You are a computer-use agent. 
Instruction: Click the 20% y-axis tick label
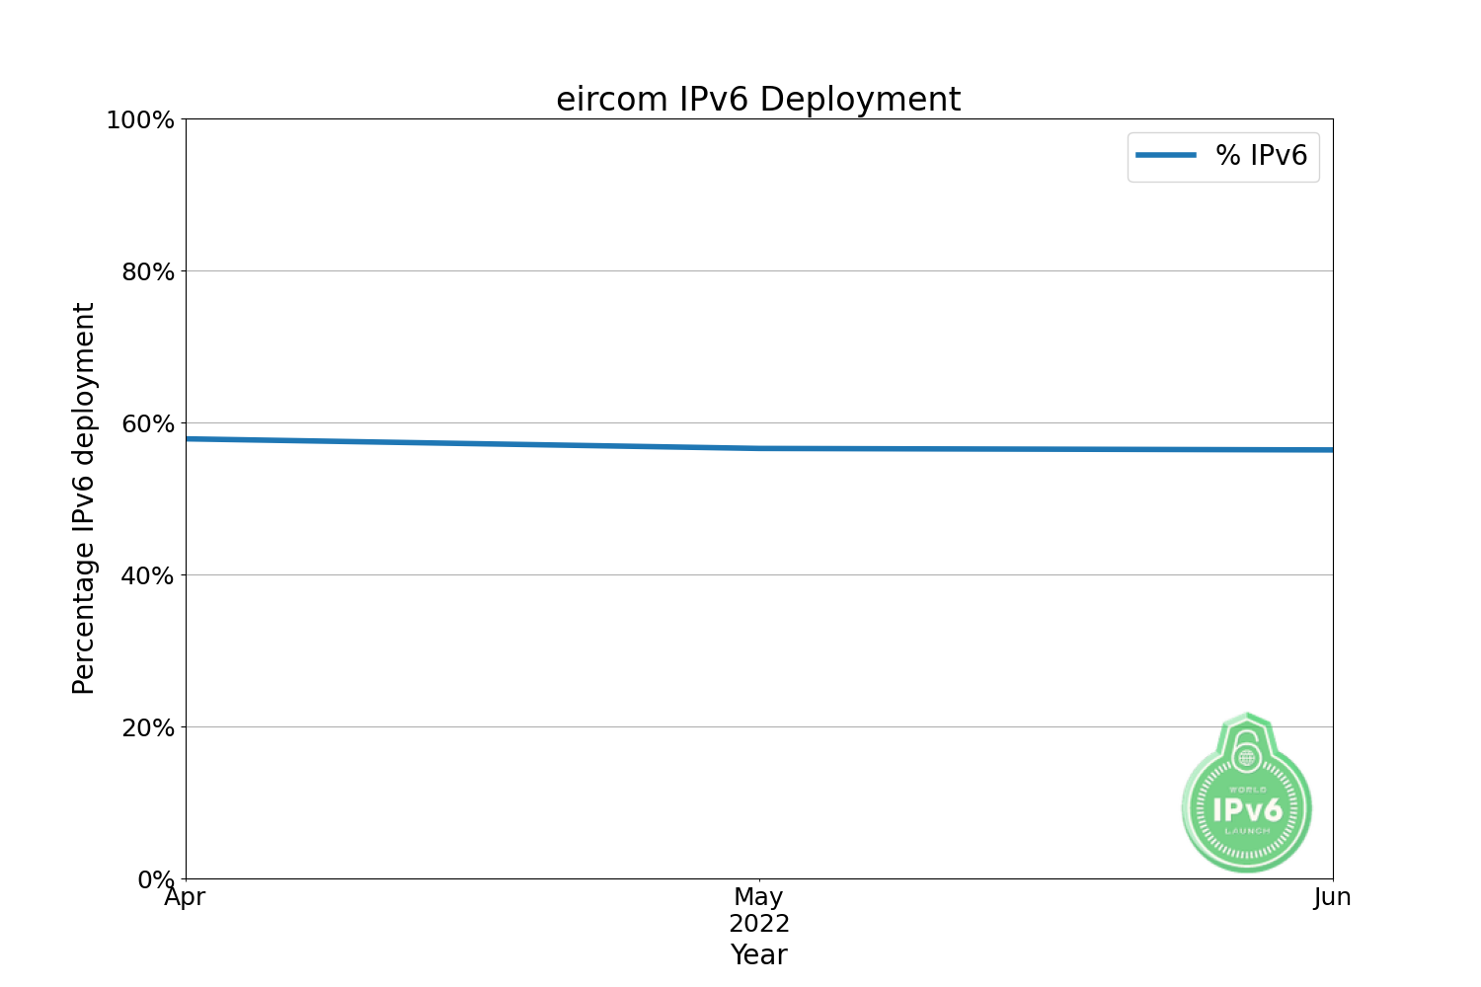click(148, 728)
